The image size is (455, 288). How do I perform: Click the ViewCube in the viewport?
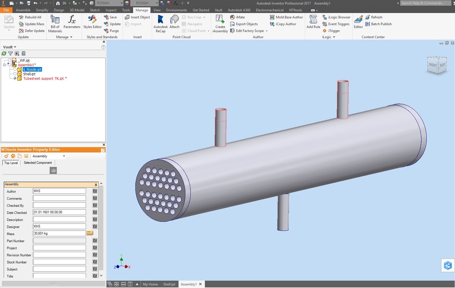437,65
